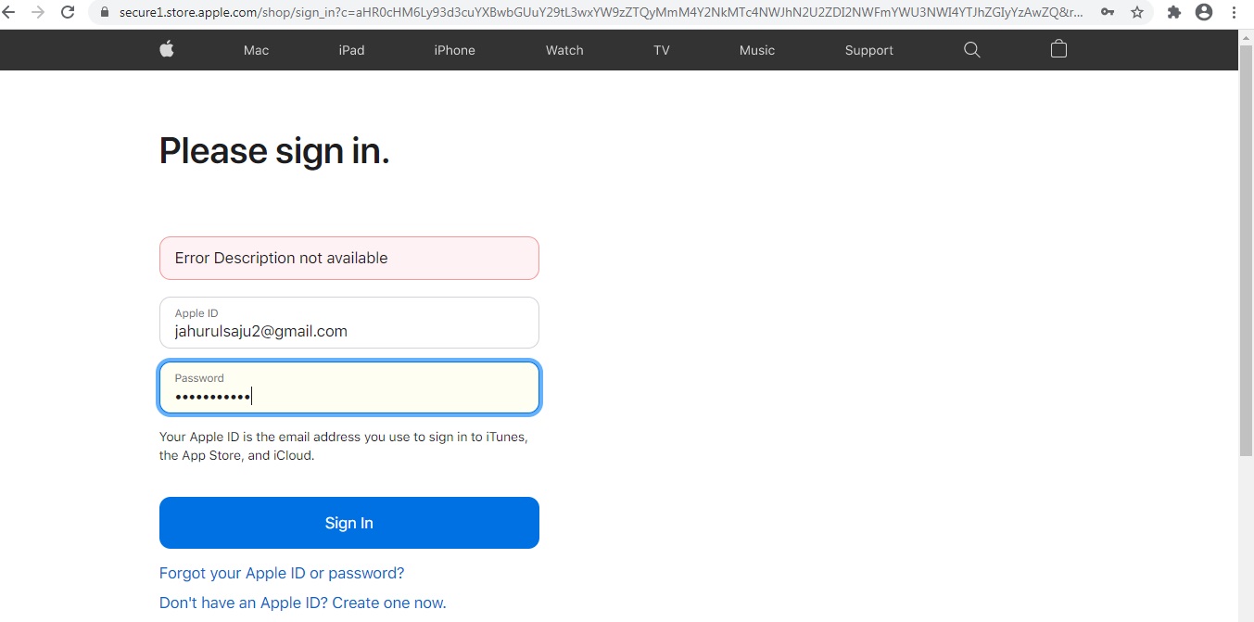This screenshot has height=622, width=1254.
Task: Open Apple Store search
Action: [x=971, y=50]
